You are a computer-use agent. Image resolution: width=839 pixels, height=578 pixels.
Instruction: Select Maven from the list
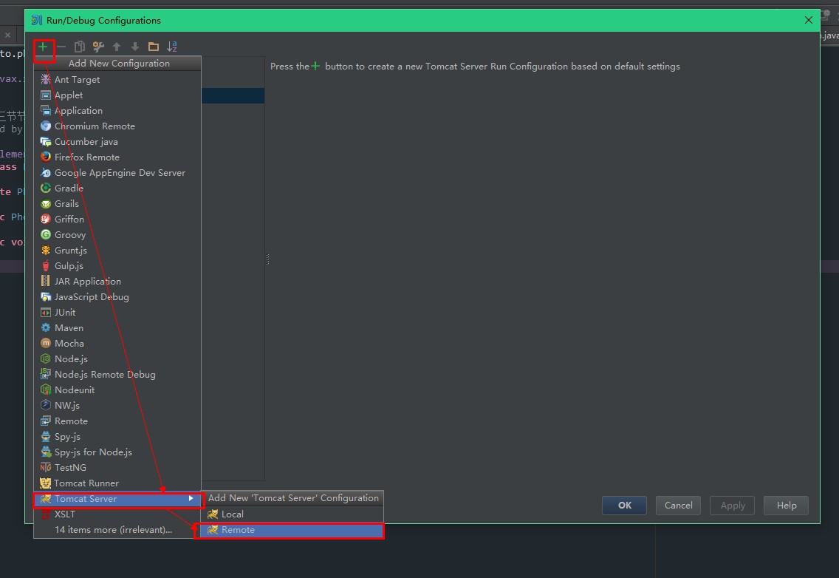tap(117, 328)
